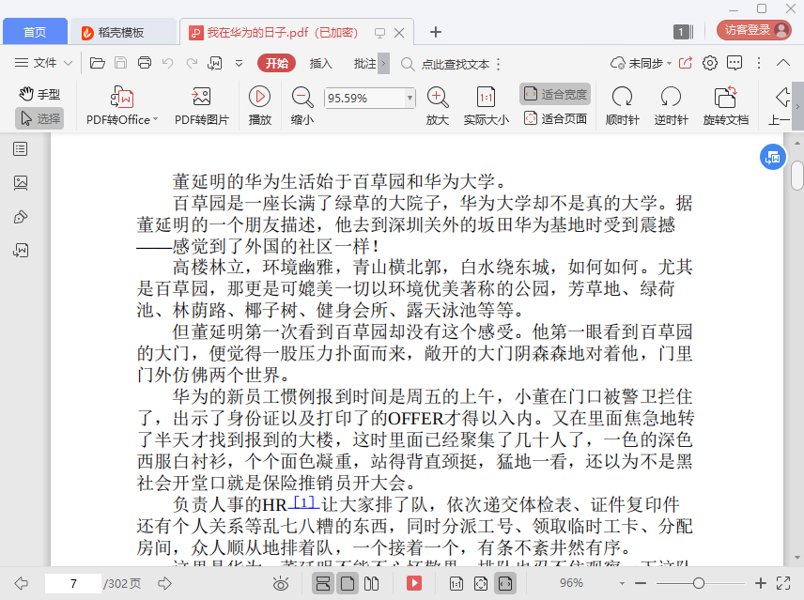Click the print icon
This screenshot has height=600, width=804.
145,63
